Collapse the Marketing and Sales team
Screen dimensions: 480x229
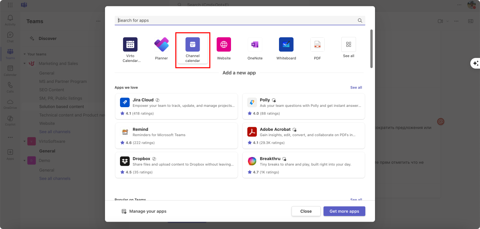(x=24, y=64)
